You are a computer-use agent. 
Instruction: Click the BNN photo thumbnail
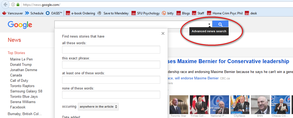[260, 104]
